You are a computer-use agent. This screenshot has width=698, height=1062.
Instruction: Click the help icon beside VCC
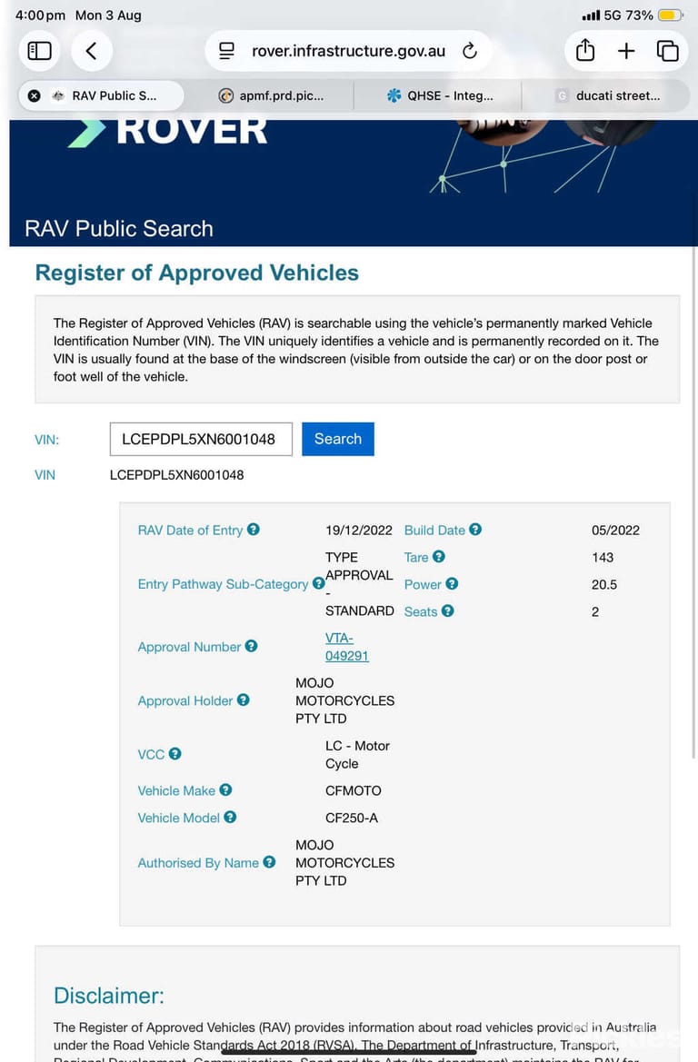tap(174, 754)
